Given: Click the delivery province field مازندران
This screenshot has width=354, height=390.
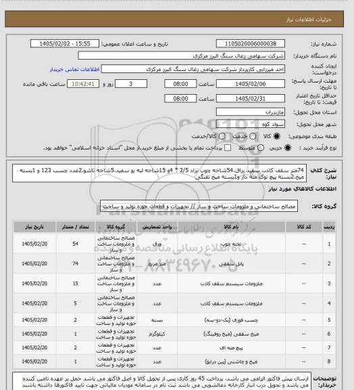Looking at the screenshot, I should pos(250,112).
